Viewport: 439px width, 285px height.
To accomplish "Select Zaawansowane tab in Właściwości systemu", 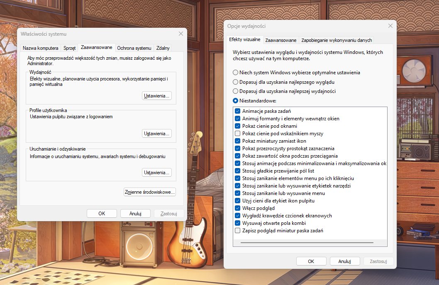I will click(x=97, y=47).
